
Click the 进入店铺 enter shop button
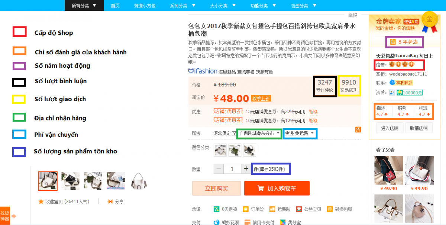point(390,128)
